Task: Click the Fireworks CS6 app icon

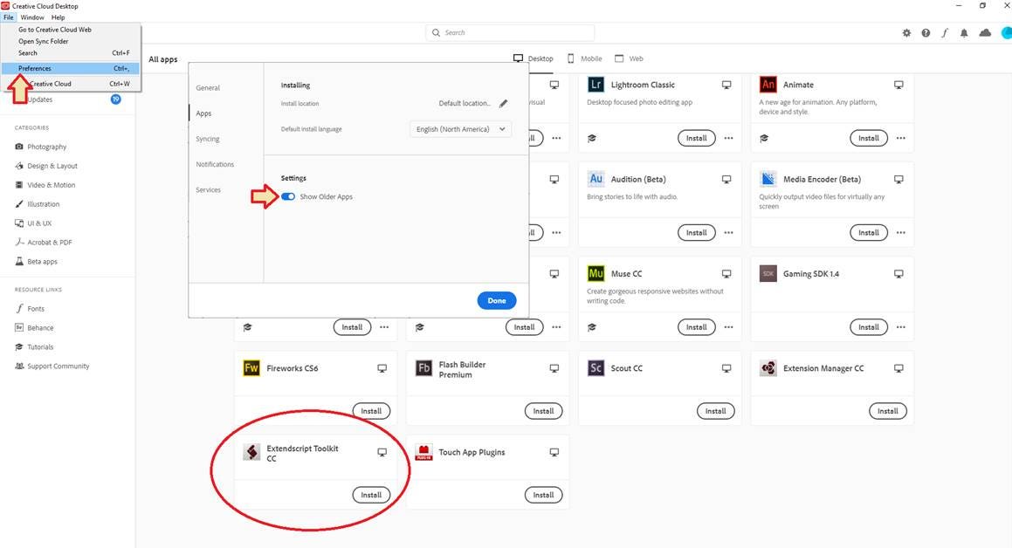Action: pyautogui.click(x=251, y=368)
